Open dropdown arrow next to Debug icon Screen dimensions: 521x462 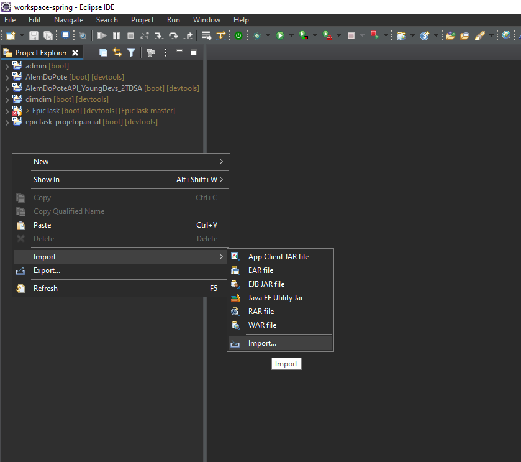[x=268, y=35]
